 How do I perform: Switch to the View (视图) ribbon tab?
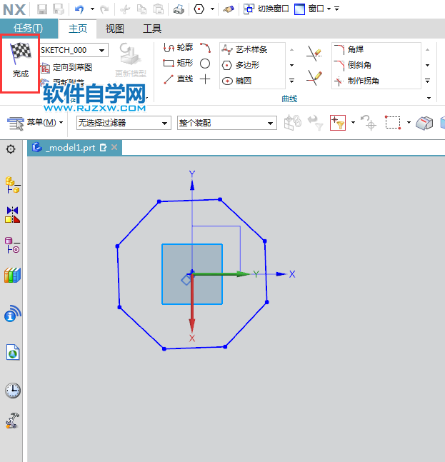pyautogui.click(x=114, y=29)
